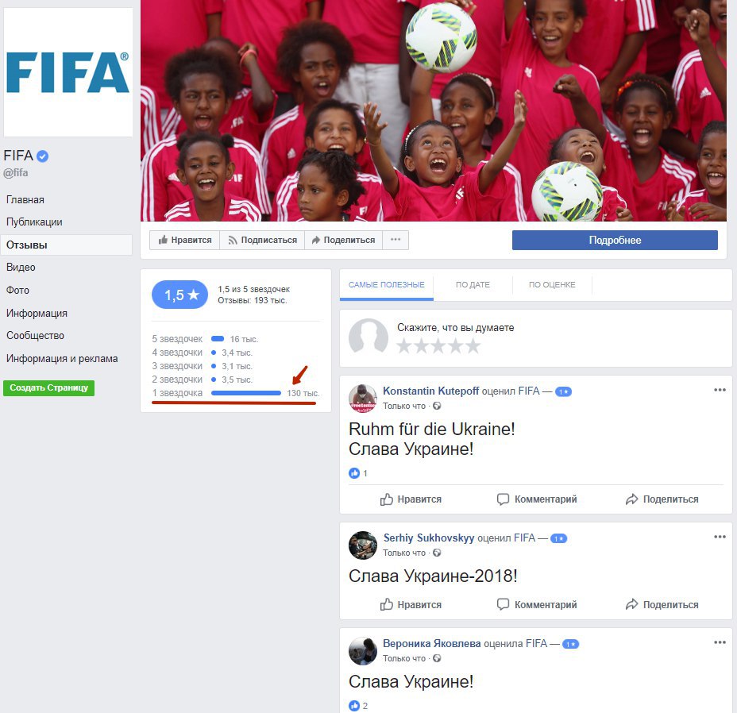The width and height of the screenshot is (737, 713).
Task: Select Видео in the left sidebar
Action: click(x=21, y=267)
